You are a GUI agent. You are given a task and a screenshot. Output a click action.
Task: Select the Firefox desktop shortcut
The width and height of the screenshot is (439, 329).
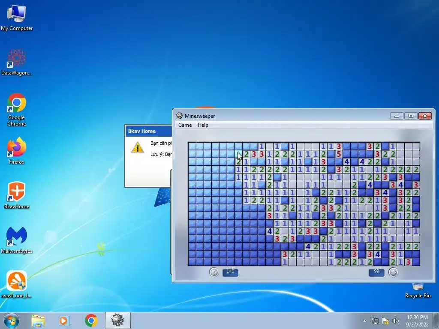(x=17, y=150)
